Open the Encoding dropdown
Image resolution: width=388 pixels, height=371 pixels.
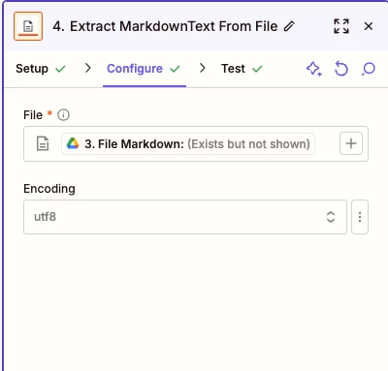point(185,217)
